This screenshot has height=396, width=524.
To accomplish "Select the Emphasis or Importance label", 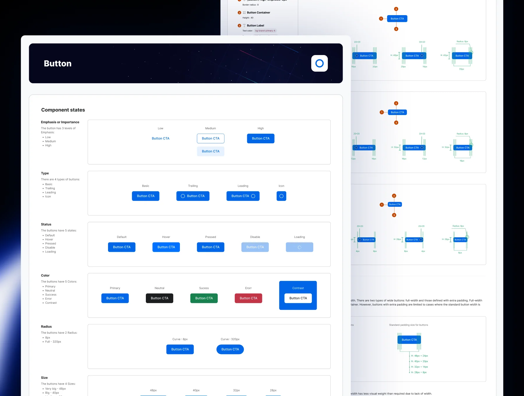I will [x=60, y=122].
